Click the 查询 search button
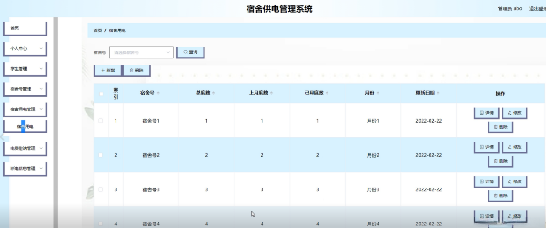This screenshot has width=546, height=231. 190,52
